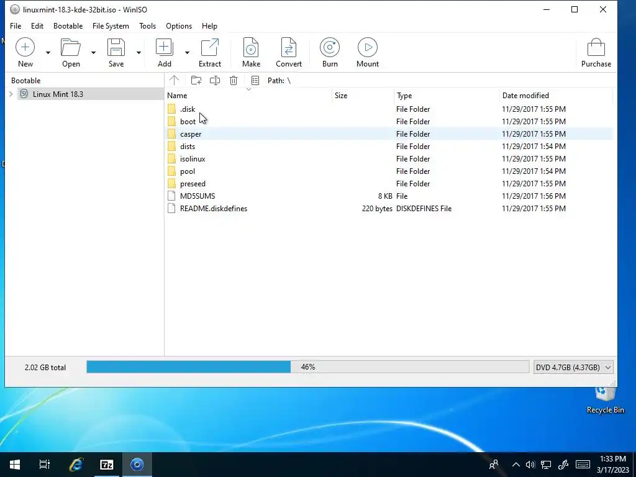Click the ISO icon beside Linux Mint 18.3
The height and width of the screenshot is (477, 636).
point(24,94)
